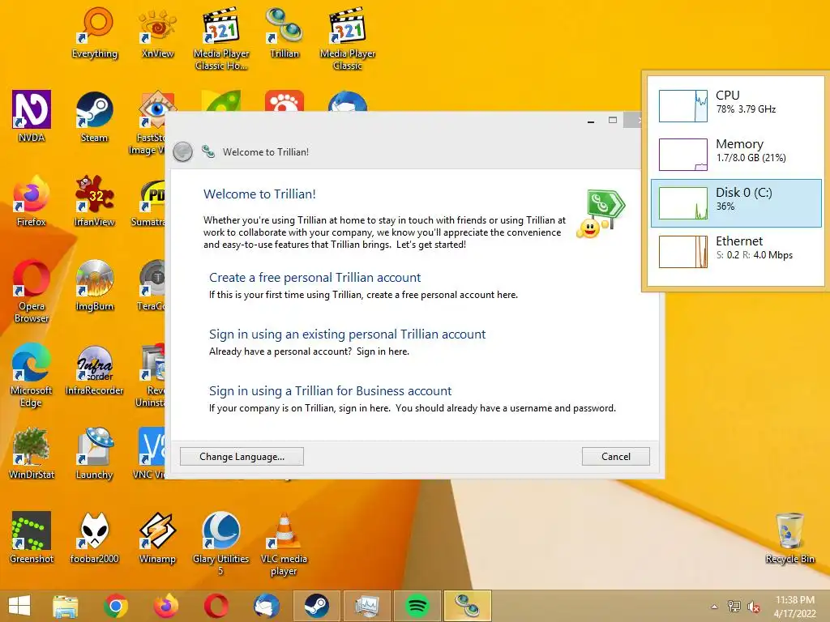Open Opera from the taskbar
The image size is (830, 622).
pos(216,606)
